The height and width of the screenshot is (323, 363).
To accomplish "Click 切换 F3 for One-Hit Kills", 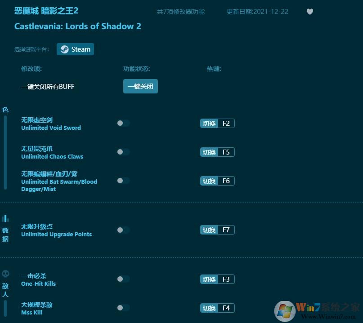I will (x=217, y=279).
